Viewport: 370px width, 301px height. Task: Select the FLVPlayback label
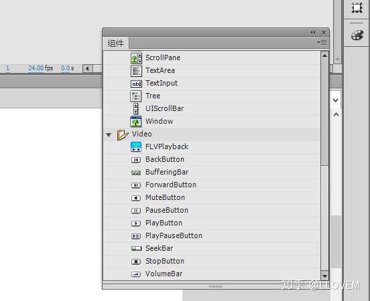[167, 146]
